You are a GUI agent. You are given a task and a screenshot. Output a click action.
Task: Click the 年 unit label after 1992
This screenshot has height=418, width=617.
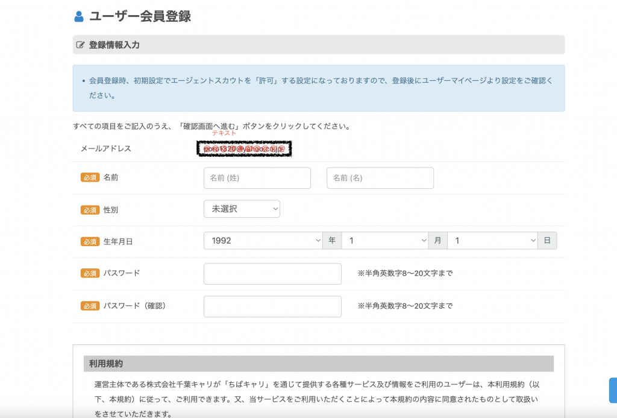pos(332,240)
